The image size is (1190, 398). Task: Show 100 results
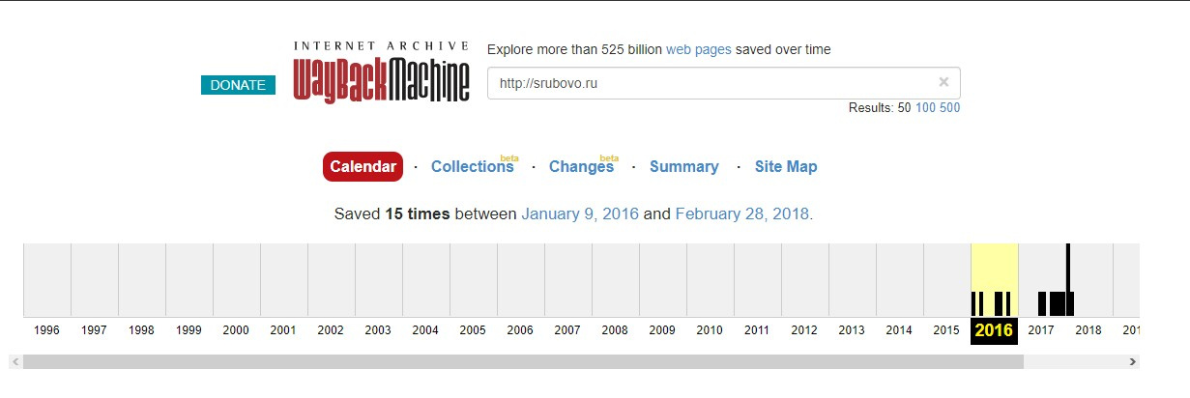click(x=925, y=108)
